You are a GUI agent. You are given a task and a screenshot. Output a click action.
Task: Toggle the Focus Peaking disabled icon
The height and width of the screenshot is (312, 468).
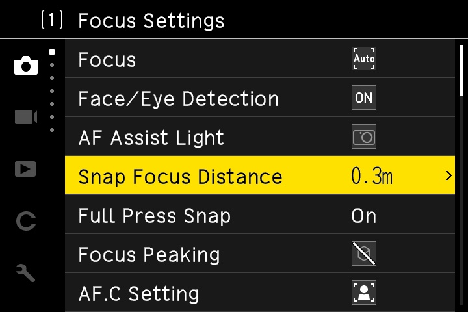click(x=364, y=253)
